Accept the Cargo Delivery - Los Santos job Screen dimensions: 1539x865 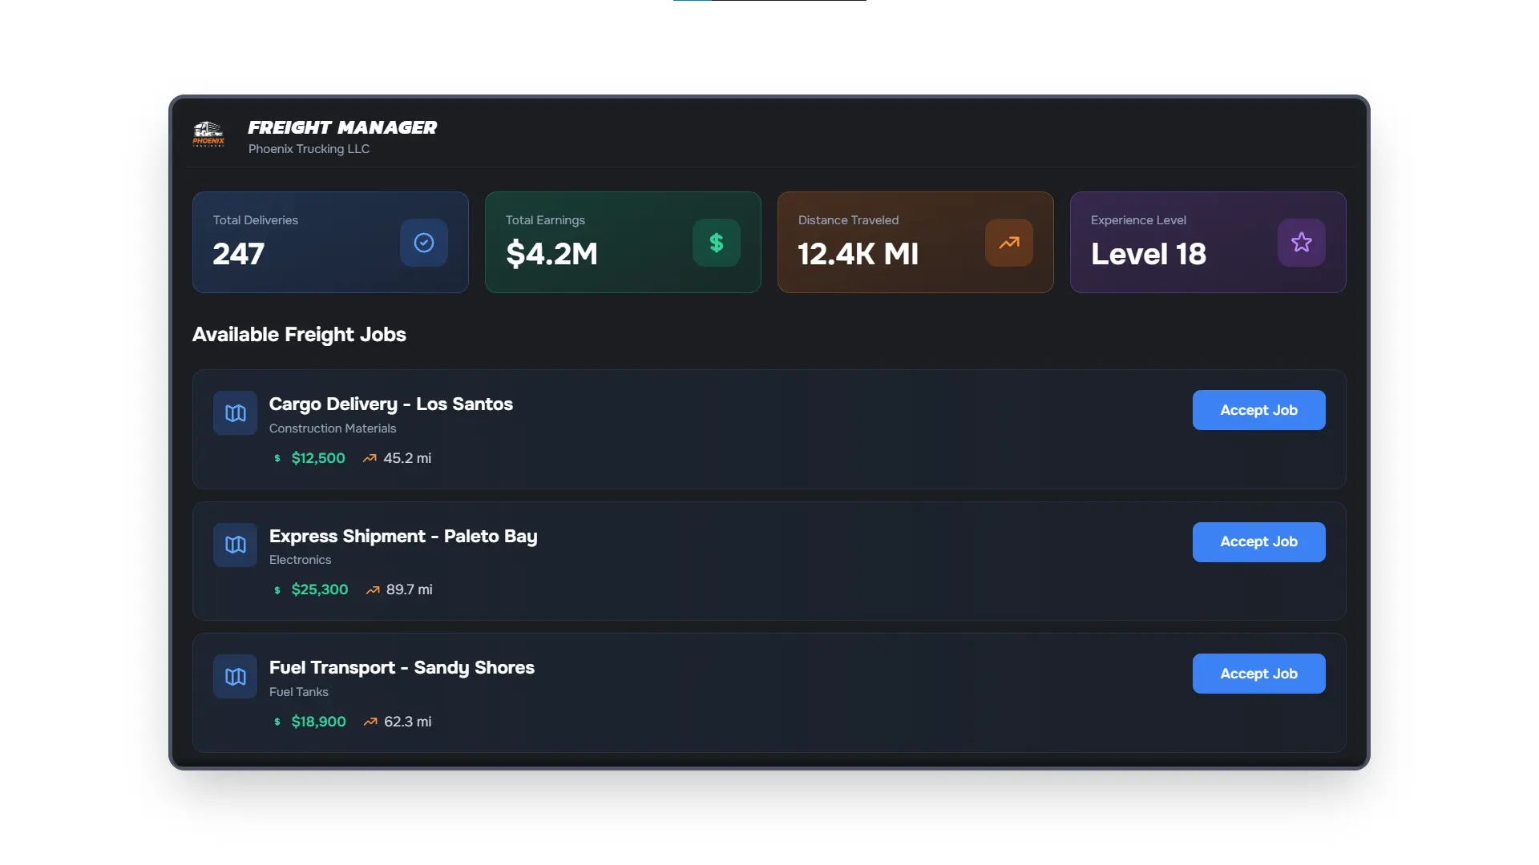(x=1258, y=410)
